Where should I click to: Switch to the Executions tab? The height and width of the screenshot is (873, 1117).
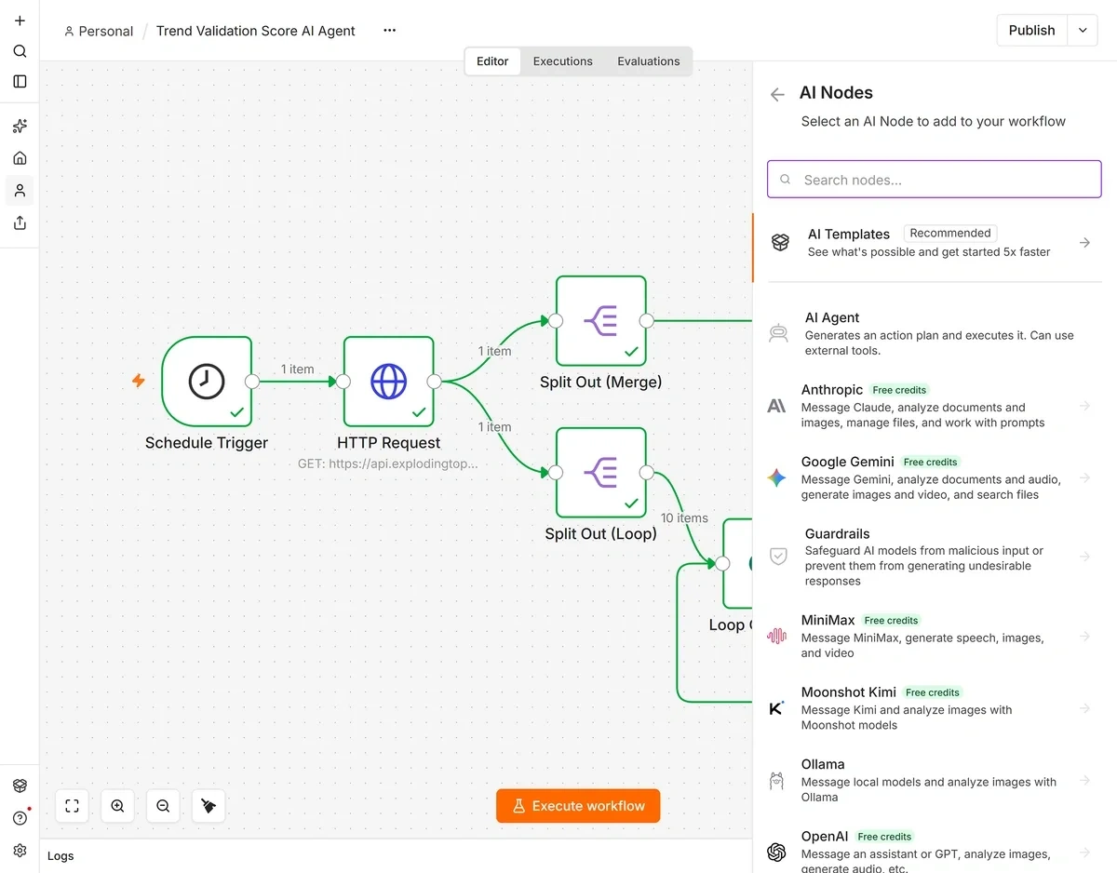[x=562, y=61]
